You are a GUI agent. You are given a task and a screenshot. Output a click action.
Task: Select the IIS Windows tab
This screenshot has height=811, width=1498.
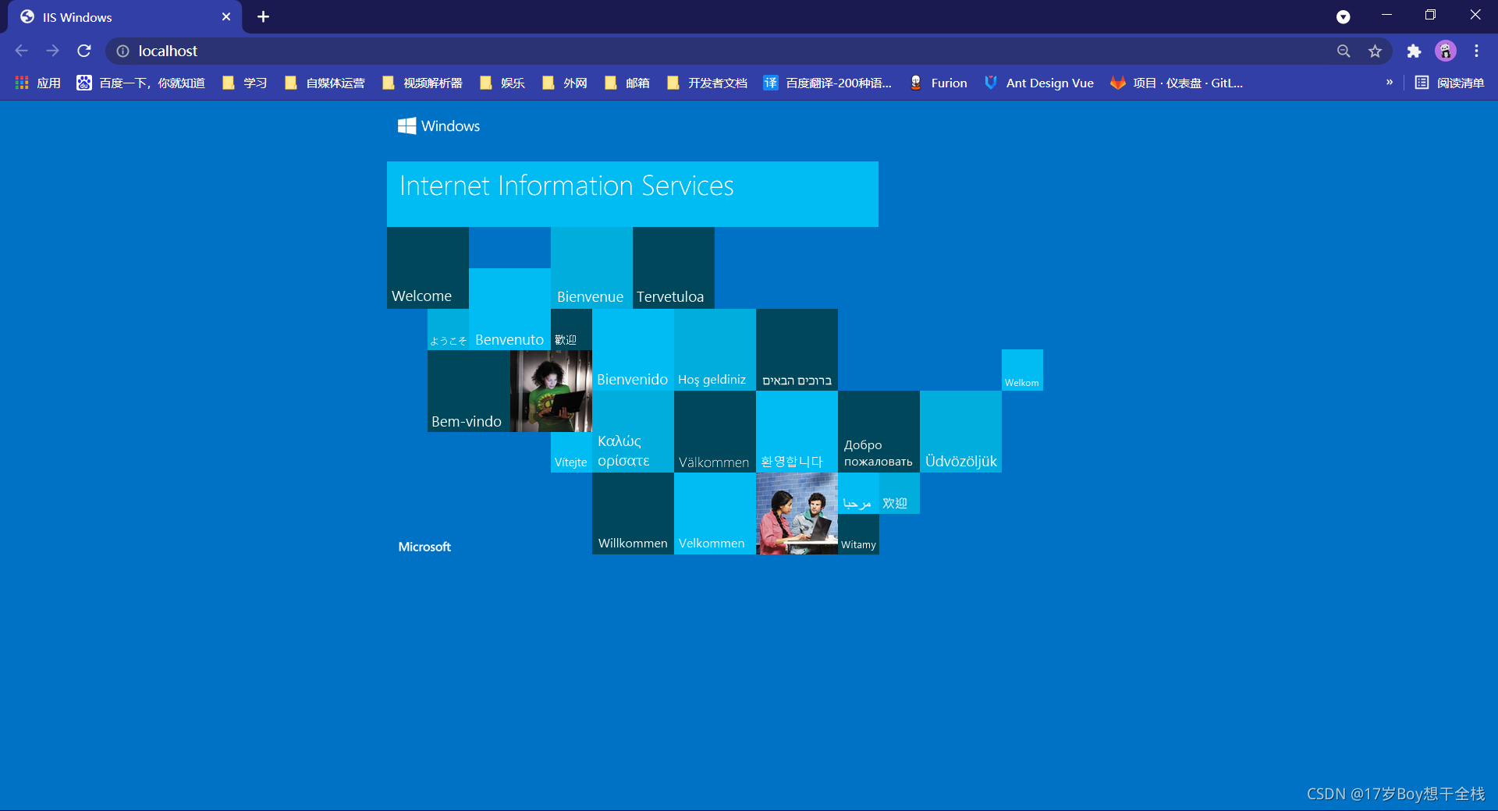[x=125, y=16]
